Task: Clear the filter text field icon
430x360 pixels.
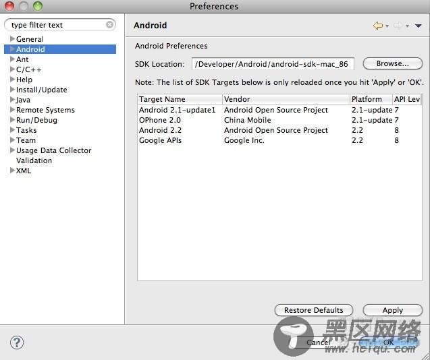Action: point(109,25)
